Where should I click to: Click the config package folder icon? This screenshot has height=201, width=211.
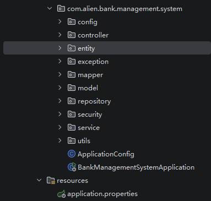click(72, 21)
